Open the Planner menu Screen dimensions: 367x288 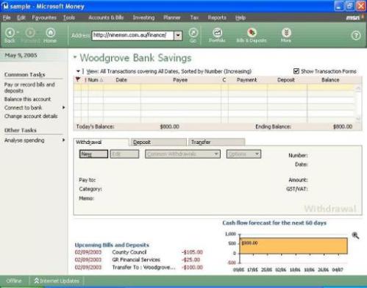click(x=172, y=18)
